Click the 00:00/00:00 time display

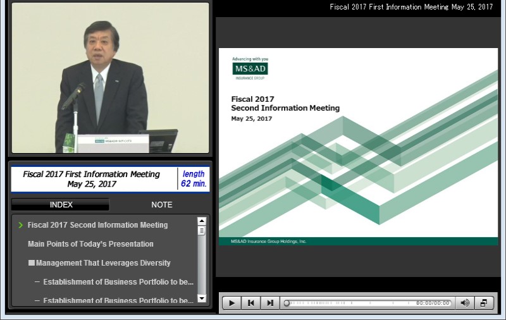coord(433,303)
